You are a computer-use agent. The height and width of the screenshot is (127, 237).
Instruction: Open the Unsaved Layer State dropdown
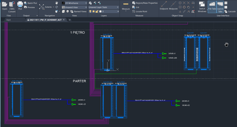(x=104, y=7)
